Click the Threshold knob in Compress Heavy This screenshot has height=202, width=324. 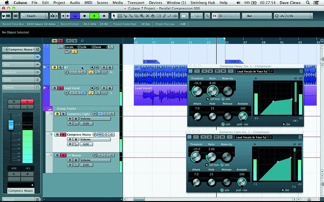click(197, 91)
